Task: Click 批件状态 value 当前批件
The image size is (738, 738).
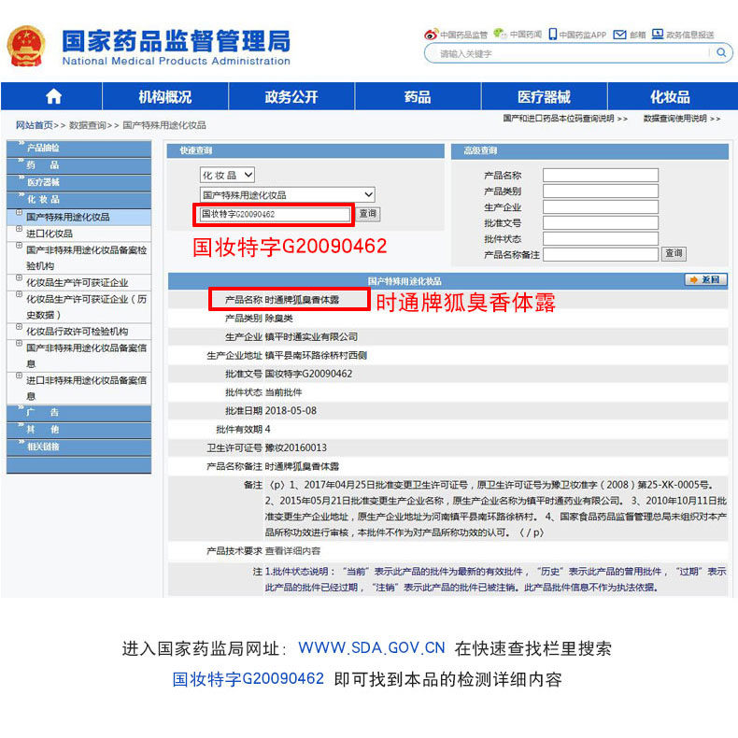Action: [283, 392]
